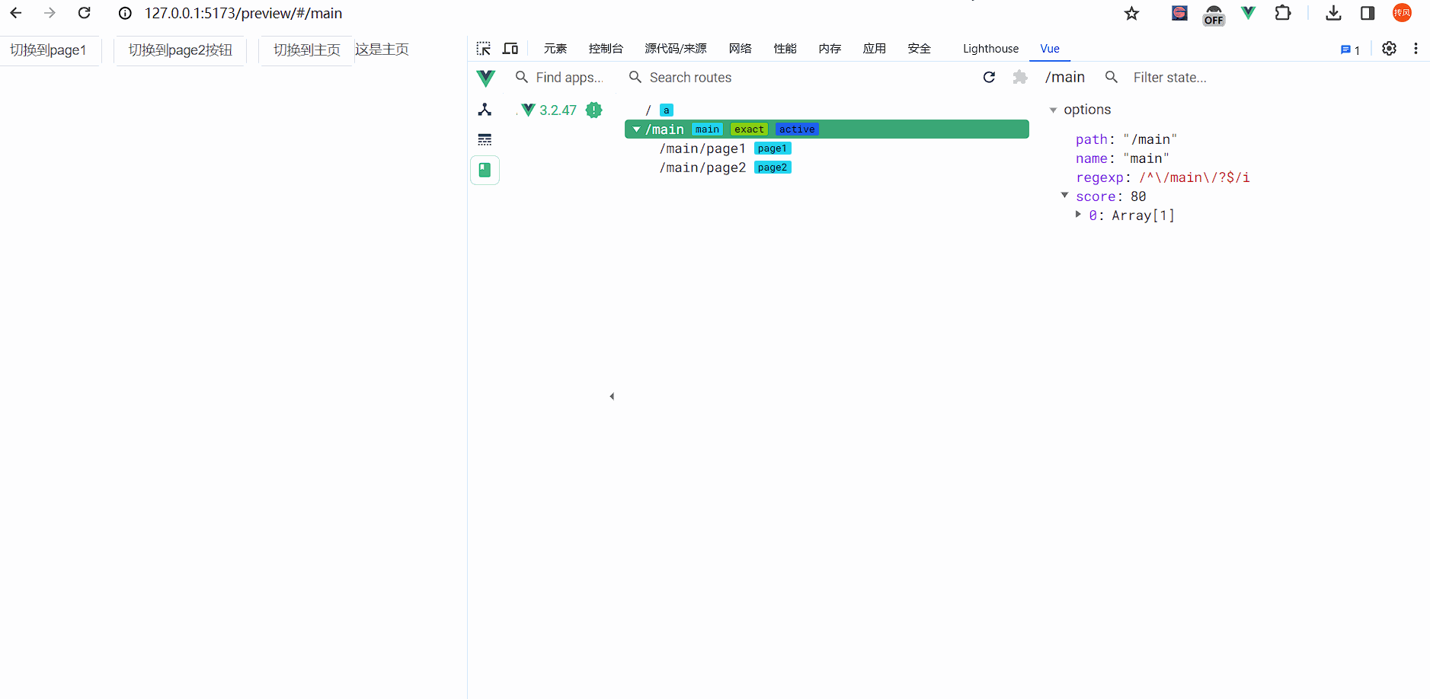This screenshot has height=699, width=1430.
Task: Open the 内存 tab in DevTools
Action: pyautogui.click(x=830, y=49)
